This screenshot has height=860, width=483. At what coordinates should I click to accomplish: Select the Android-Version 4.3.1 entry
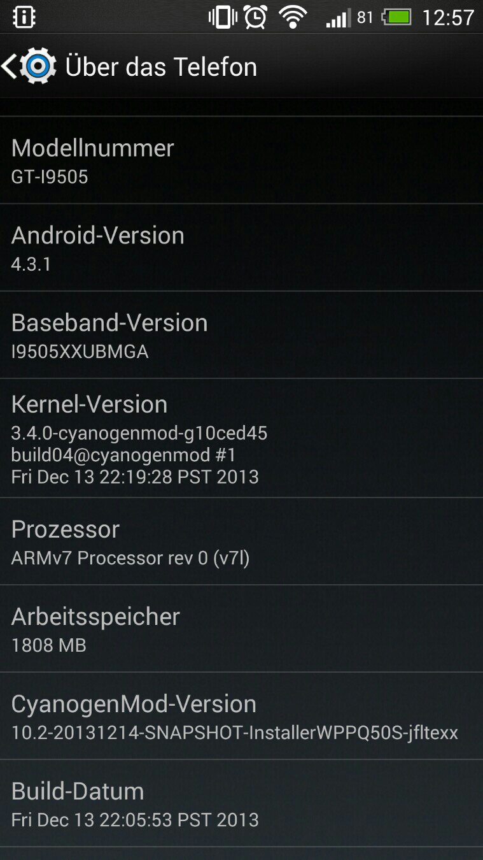[241, 247]
